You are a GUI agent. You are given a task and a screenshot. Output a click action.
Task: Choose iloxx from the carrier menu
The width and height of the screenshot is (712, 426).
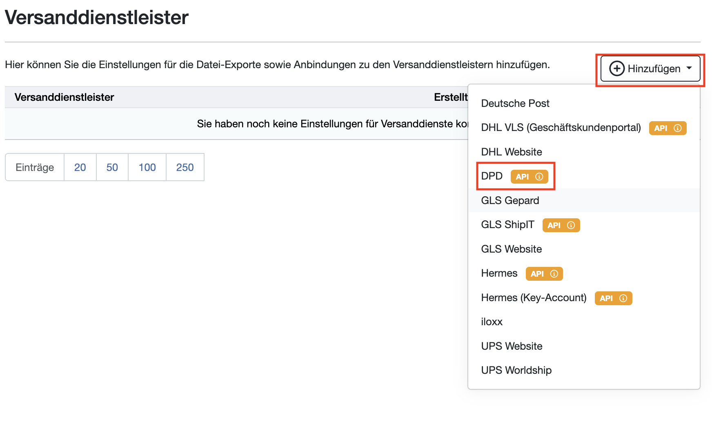[x=584, y=322]
